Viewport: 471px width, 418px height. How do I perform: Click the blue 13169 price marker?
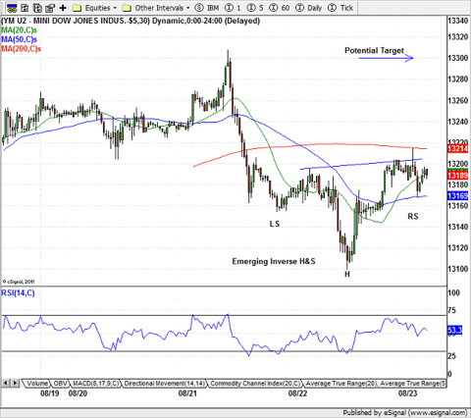[x=457, y=196]
